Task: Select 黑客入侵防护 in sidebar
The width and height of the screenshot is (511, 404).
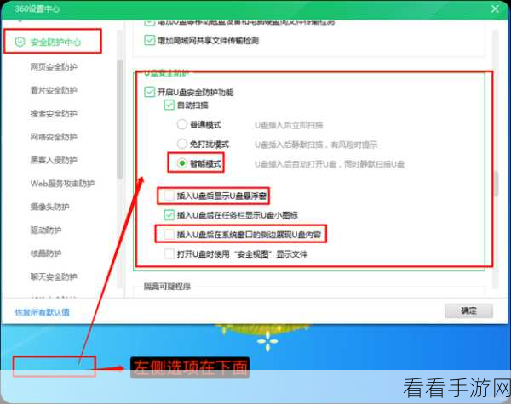Action: [x=54, y=160]
